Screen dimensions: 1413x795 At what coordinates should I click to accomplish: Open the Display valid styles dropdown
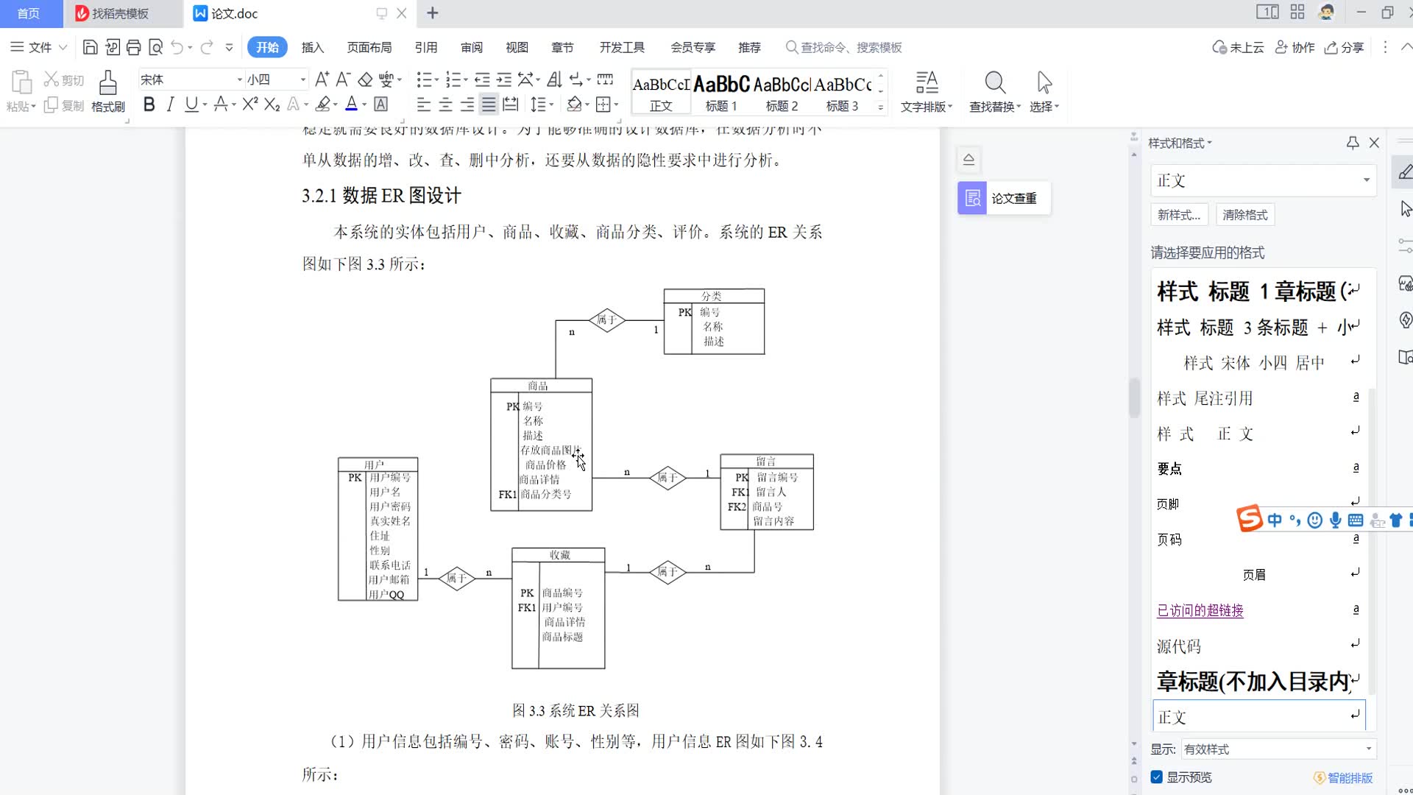pos(1369,749)
